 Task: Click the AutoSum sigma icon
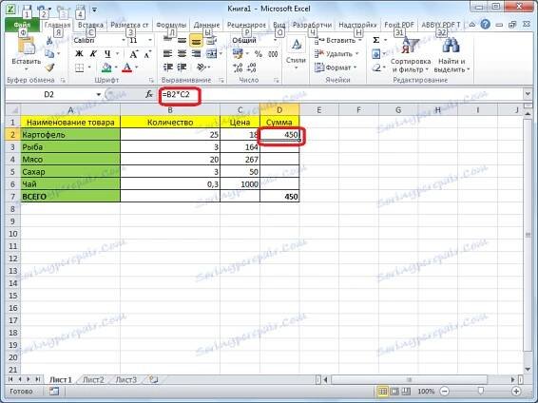pos(376,41)
